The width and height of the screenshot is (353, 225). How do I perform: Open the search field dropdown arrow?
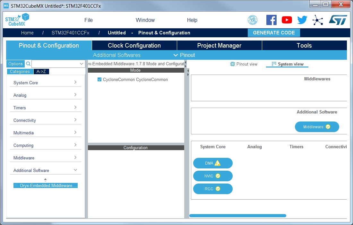click(82, 64)
